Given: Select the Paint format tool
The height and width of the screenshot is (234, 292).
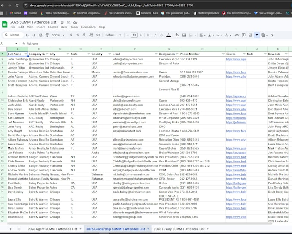Looking at the screenshot, I should pyautogui.click(x=47, y=35).
